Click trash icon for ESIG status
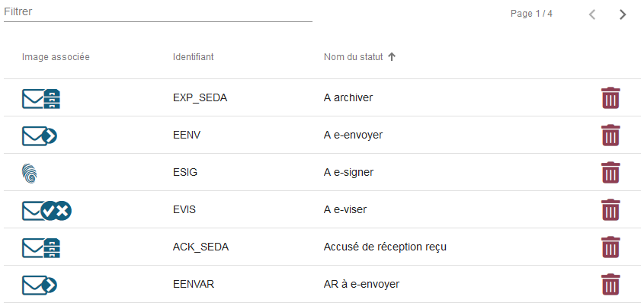The image size is (641, 306). pyautogui.click(x=611, y=173)
